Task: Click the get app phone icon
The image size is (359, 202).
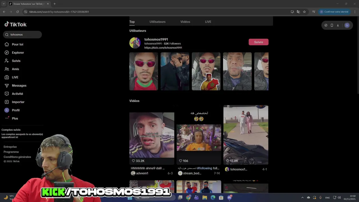Action: coord(332,25)
